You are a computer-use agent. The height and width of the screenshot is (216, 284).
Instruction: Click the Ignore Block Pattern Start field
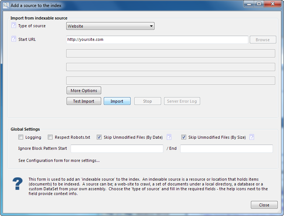(x=117, y=149)
